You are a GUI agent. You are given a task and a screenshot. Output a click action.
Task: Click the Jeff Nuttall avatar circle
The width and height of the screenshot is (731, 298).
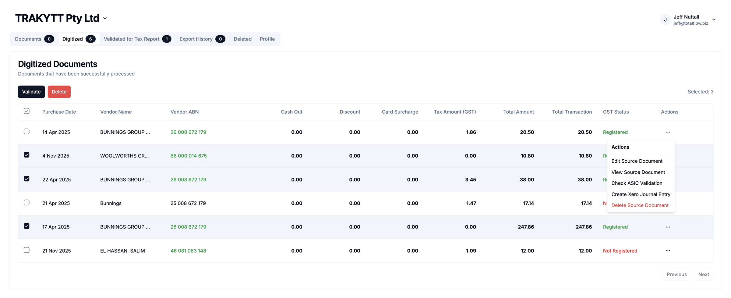(x=665, y=20)
